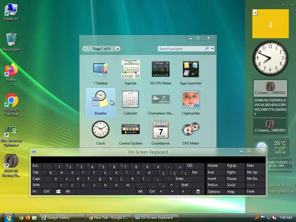Click the font A button on note

pos(255,13)
